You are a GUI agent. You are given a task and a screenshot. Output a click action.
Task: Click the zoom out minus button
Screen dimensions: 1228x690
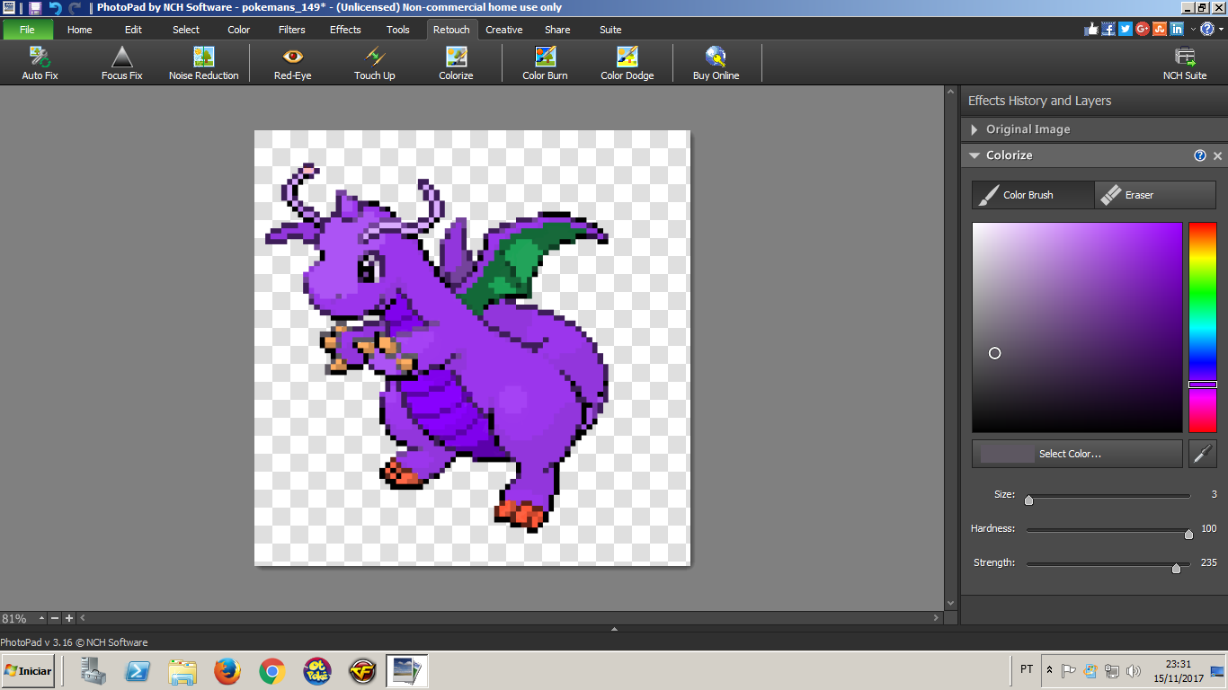55,618
